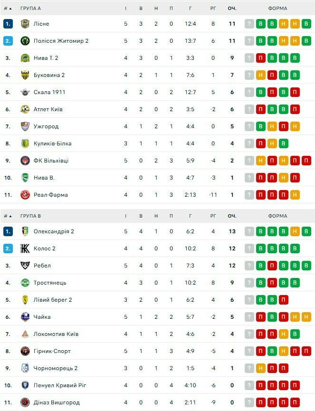Open the Тростянець team page link
The height and width of the screenshot is (411, 315).
50,283
